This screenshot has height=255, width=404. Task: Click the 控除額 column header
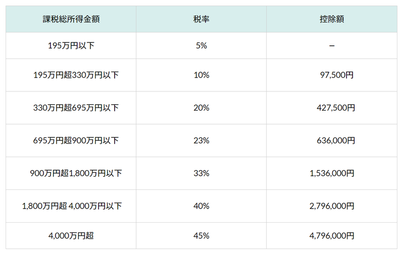(x=332, y=19)
